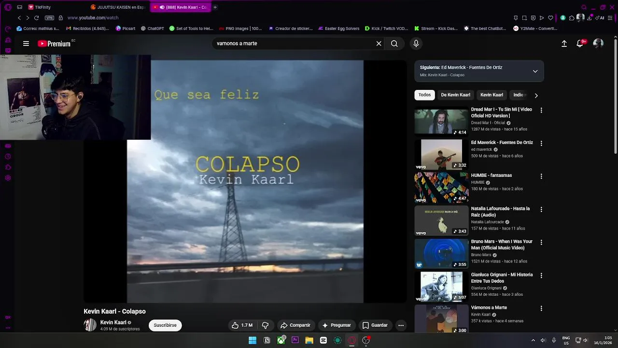Open the Windows Start button
618x348 pixels.
point(253,340)
